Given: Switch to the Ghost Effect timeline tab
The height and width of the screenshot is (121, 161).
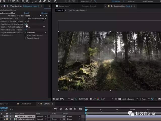Looking at the screenshot, I should pos(26,104).
